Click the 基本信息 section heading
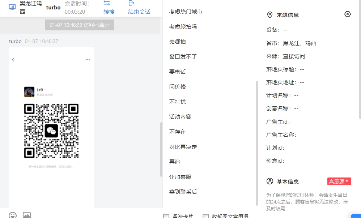Screen dimensions: 361x218 (x=288, y=181)
